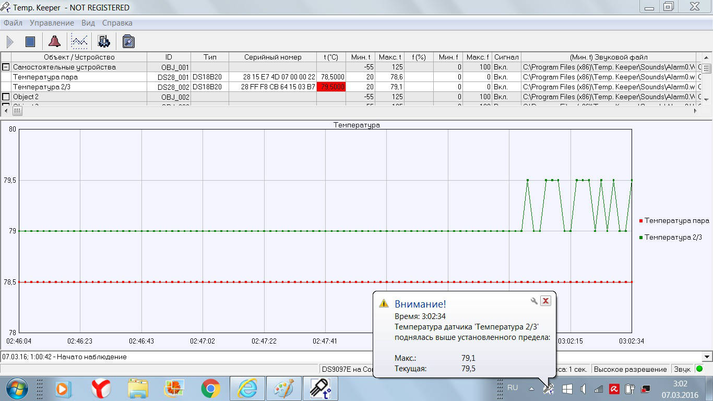The height and width of the screenshot is (401, 713).
Task: Open Yandex browser from the taskbar
Action: (100, 388)
